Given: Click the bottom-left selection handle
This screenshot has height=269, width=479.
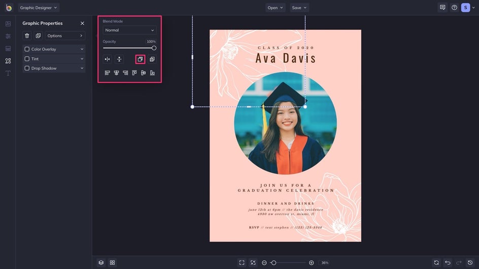Looking at the screenshot, I should point(192,107).
